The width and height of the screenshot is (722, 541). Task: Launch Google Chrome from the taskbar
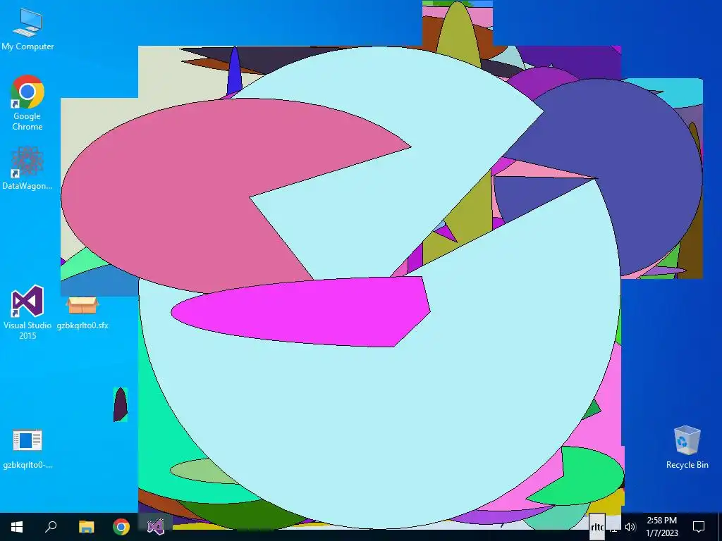coord(121,527)
